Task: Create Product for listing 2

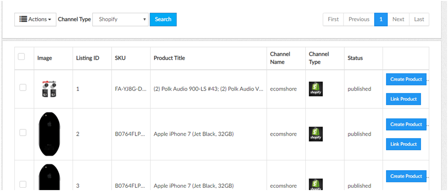Action: (x=406, y=124)
